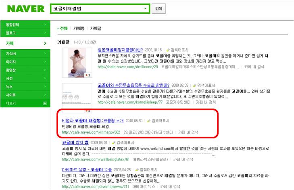Click in the search input field
294x190 pixels.
click(x=98, y=8)
